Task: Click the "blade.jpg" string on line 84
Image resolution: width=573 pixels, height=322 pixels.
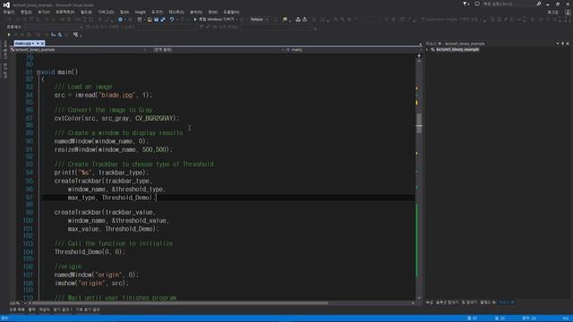Action: click(117, 95)
